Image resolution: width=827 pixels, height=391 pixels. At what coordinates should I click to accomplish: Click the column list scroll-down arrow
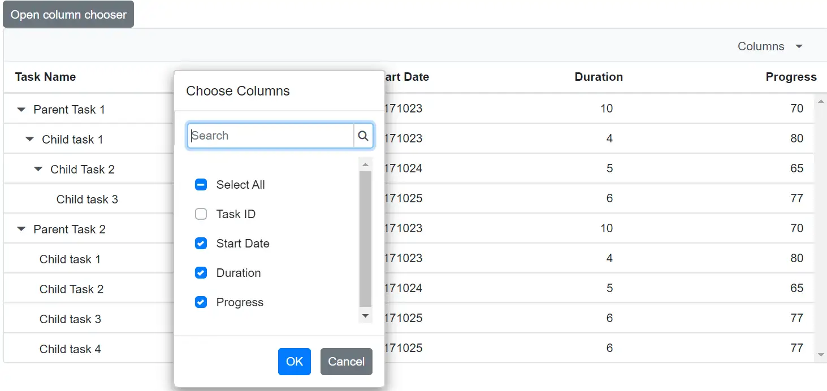click(365, 316)
